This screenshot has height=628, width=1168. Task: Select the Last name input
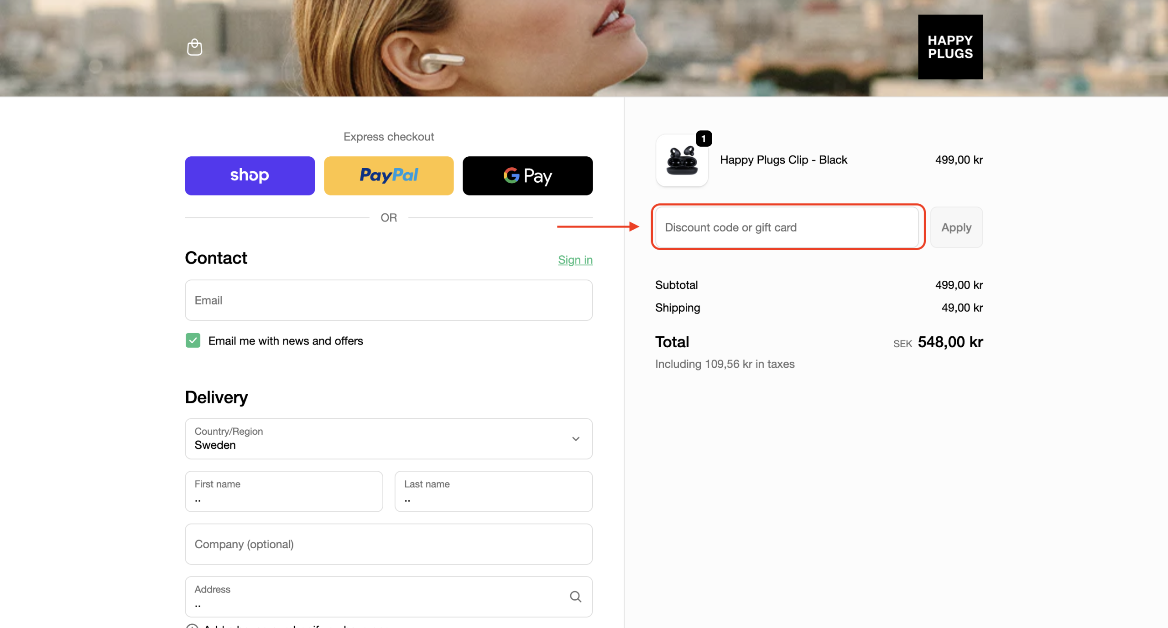[493, 492]
